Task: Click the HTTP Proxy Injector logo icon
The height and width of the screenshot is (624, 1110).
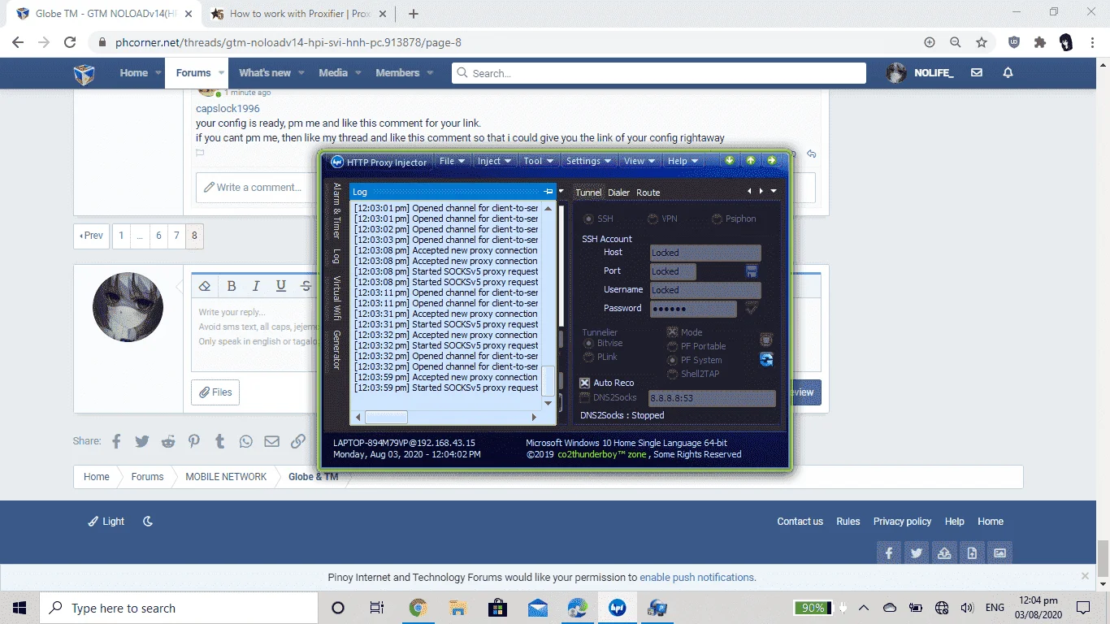Action: coord(337,162)
